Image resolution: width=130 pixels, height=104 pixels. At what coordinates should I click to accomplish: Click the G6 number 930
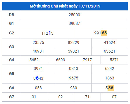point(73,88)
